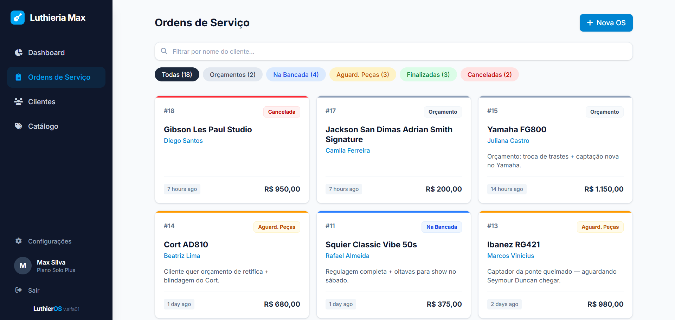The image size is (675, 320).
Task: Open the Ibanez RG421 order title
Action: [514, 245]
